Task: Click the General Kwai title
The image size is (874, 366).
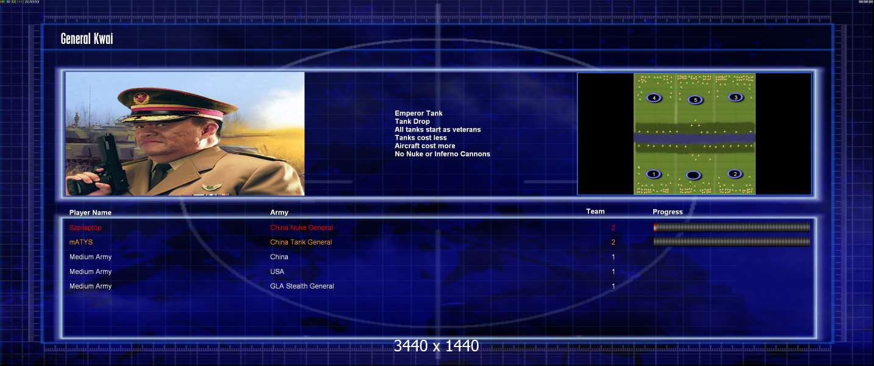Action: [87, 39]
